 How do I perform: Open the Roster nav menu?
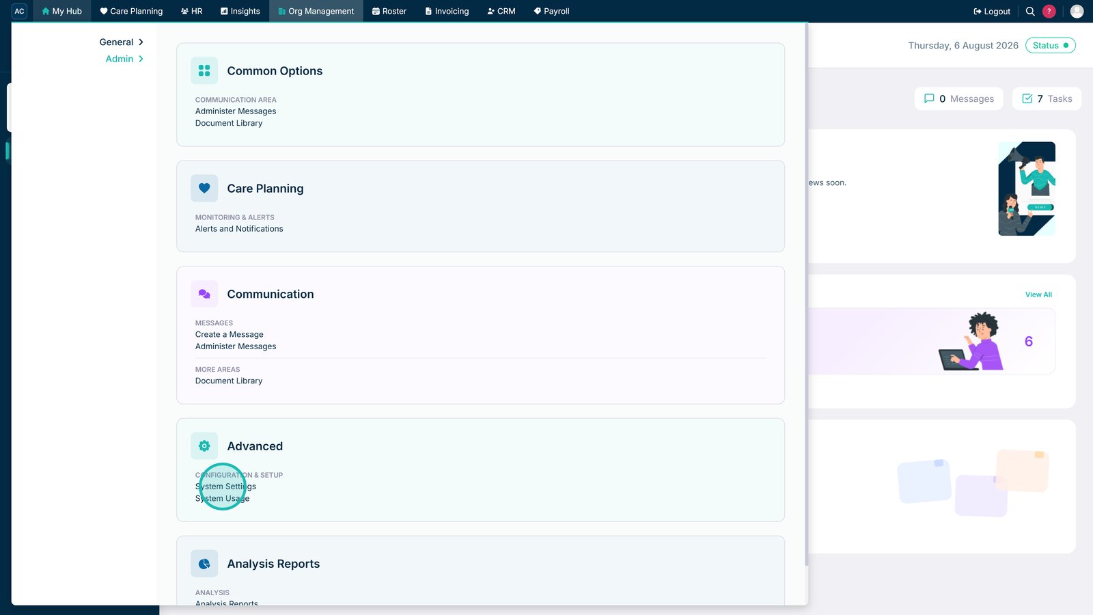click(389, 11)
